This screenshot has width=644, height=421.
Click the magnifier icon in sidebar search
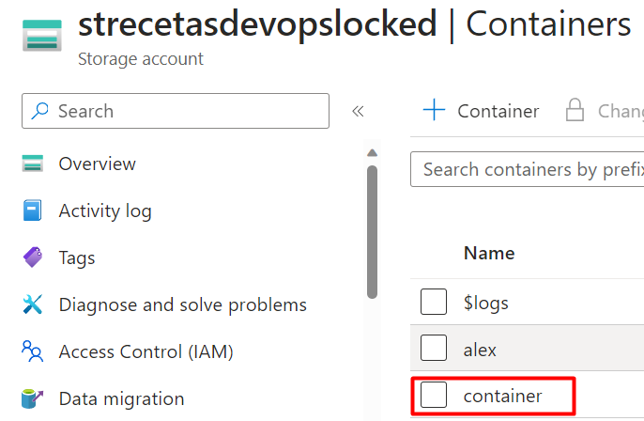(39, 111)
